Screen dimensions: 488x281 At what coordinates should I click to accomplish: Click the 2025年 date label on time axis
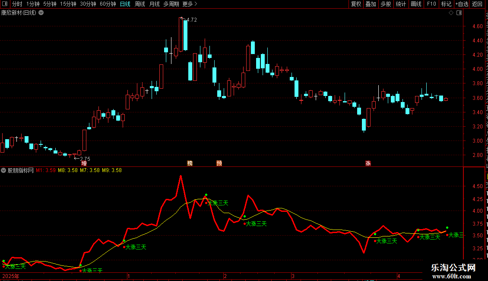click(x=11, y=276)
